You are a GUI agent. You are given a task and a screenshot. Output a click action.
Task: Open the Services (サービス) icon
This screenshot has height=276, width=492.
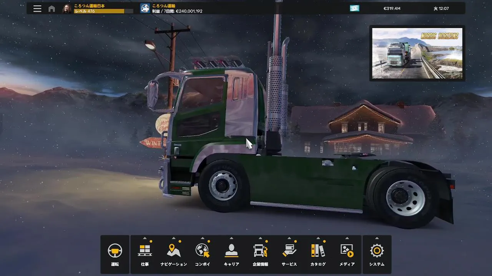[x=289, y=251]
